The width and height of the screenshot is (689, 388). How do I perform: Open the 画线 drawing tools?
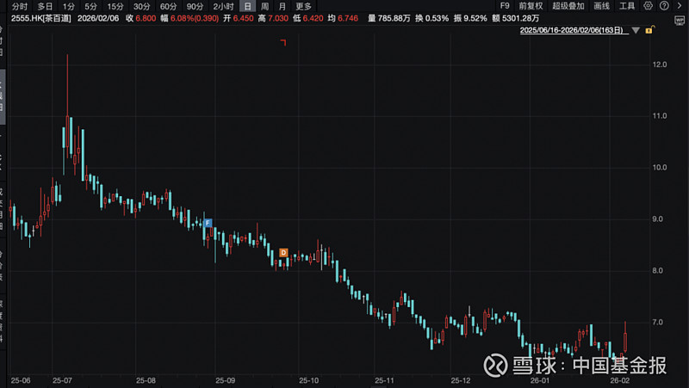coord(601,6)
